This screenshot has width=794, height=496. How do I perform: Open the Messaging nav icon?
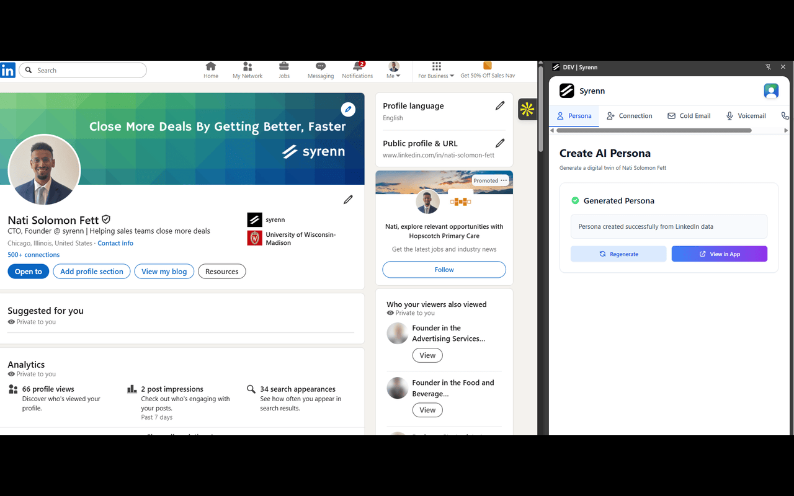321,70
